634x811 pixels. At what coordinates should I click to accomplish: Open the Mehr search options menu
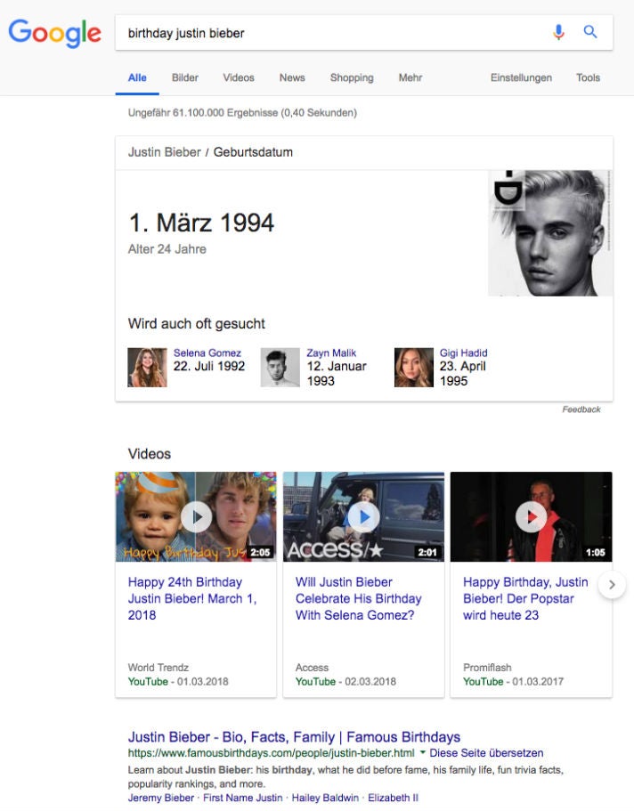(410, 77)
